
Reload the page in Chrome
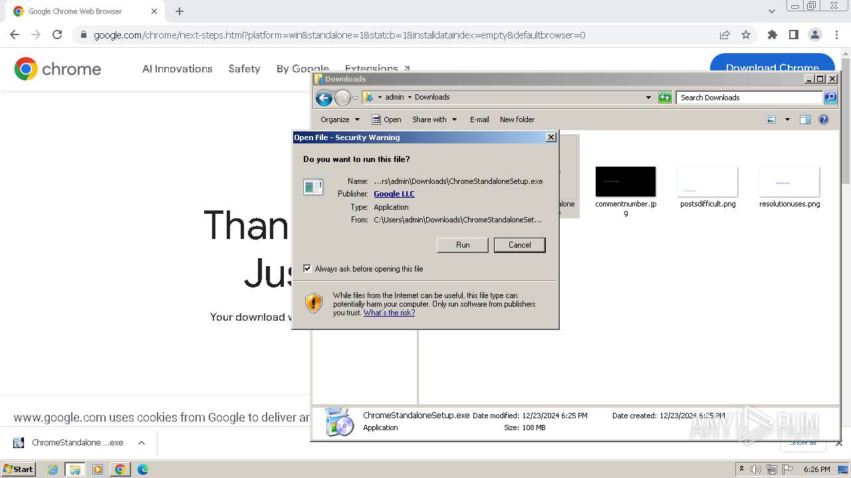(57, 35)
